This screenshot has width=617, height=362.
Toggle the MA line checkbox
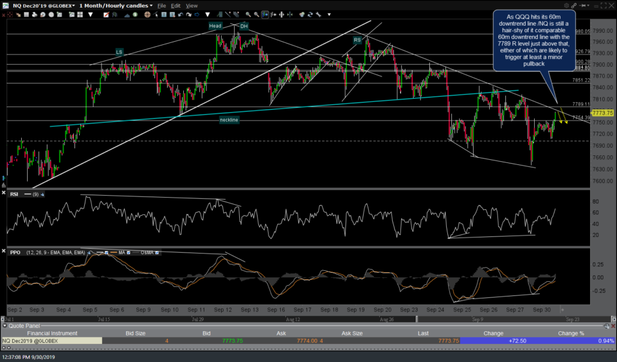pyautogui.click(x=129, y=252)
